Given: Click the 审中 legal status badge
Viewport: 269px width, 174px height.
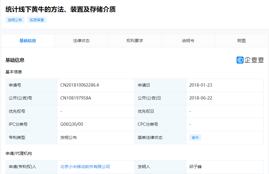Looking at the screenshot, I should (x=195, y=137).
